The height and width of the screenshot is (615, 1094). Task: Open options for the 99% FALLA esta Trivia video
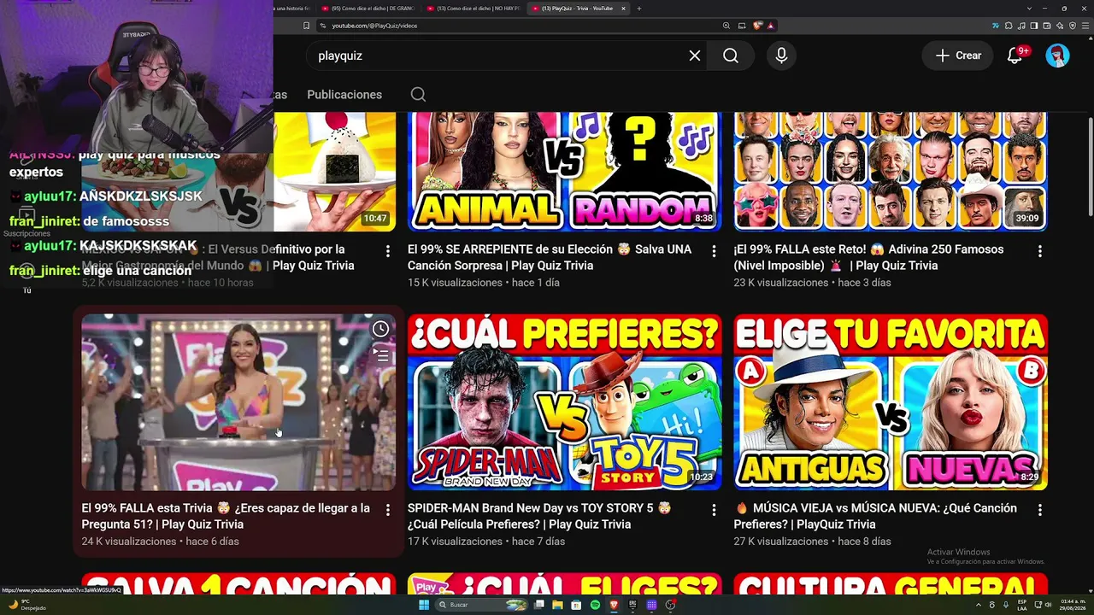pyautogui.click(x=387, y=510)
